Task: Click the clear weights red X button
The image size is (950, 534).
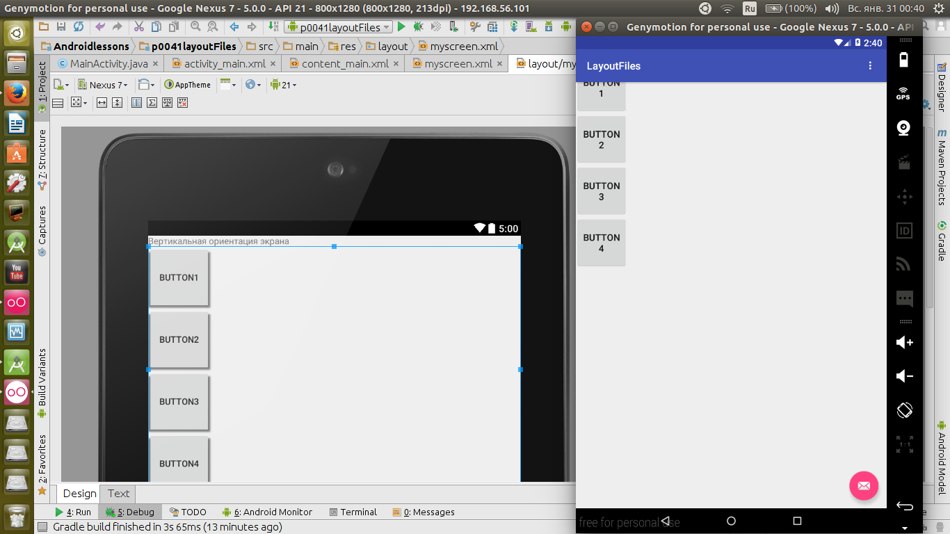Action: click(182, 103)
